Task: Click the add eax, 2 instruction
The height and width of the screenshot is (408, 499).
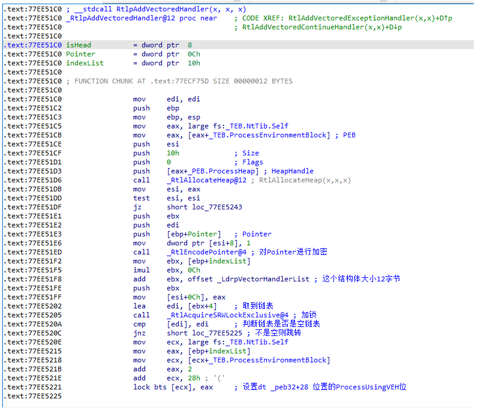Action: [163, 369]
